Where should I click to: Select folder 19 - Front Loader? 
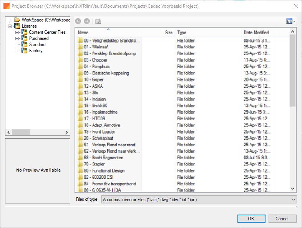[x=96, y=132]
